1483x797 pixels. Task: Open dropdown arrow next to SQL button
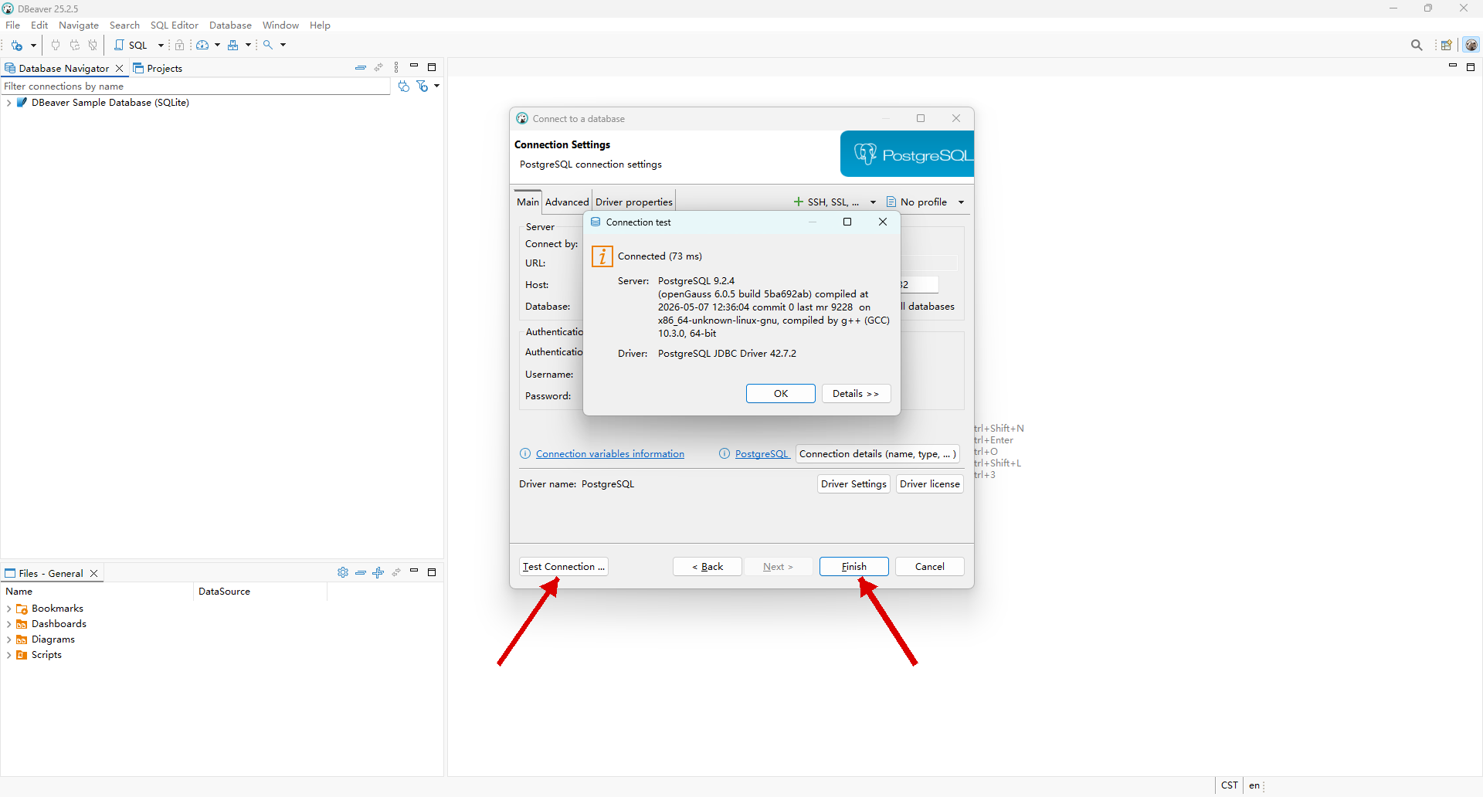click(161, 45)
